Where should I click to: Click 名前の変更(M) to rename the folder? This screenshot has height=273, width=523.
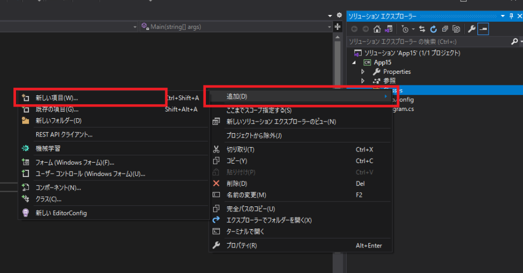click(x=246, y=195)
